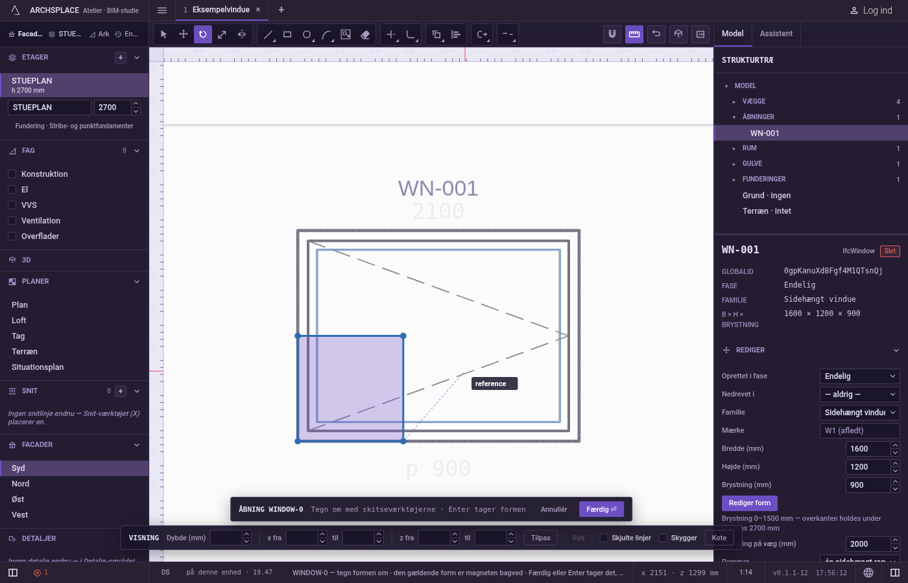908x583 pixels.
Task: Open the align tool
Action: point(456,34)
